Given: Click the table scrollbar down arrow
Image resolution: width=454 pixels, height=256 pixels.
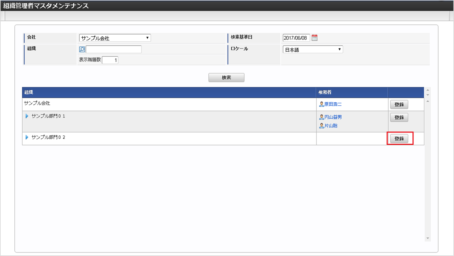Looking at the screenshot, I should coord(427,238).
